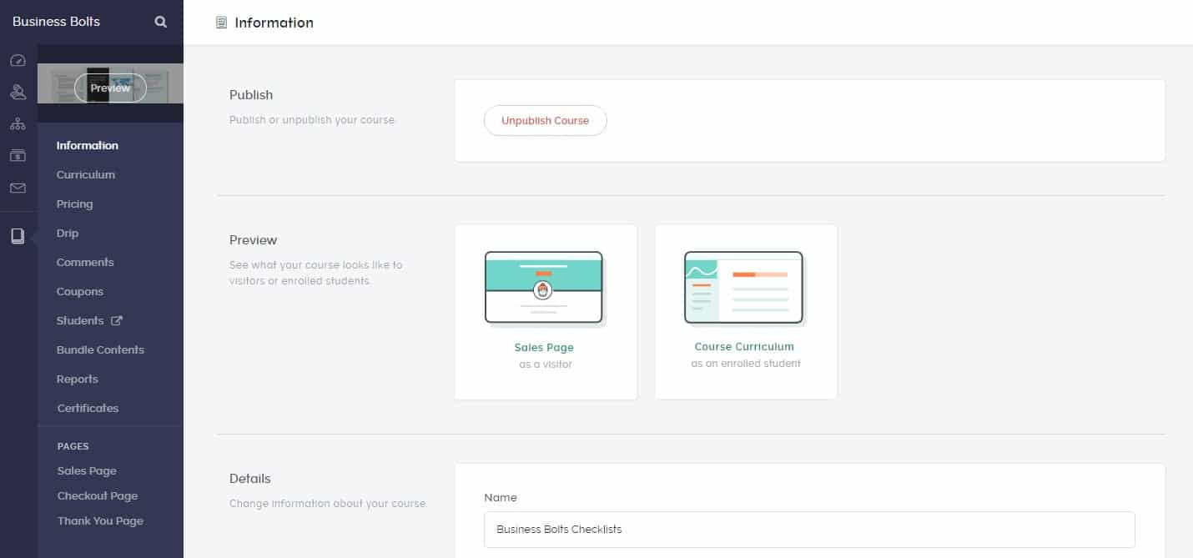Open the dashboard gauge icon
Viewport: 1193px width, 558px height.
tap(18, 61)
